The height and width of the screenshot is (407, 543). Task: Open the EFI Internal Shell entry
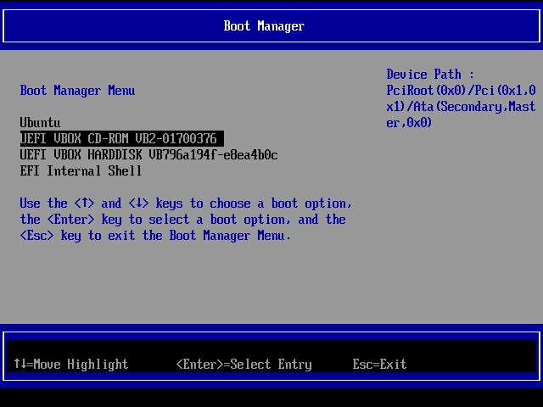[81, 171]
